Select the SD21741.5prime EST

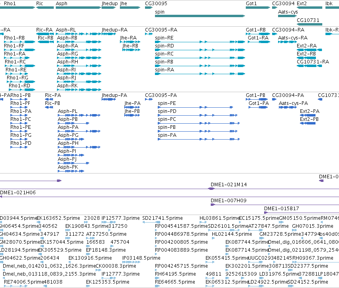click(151, 222)
